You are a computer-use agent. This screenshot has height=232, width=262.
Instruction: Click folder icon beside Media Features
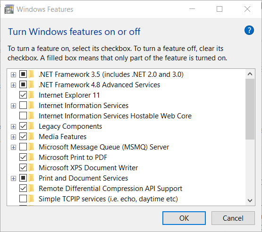31,137
